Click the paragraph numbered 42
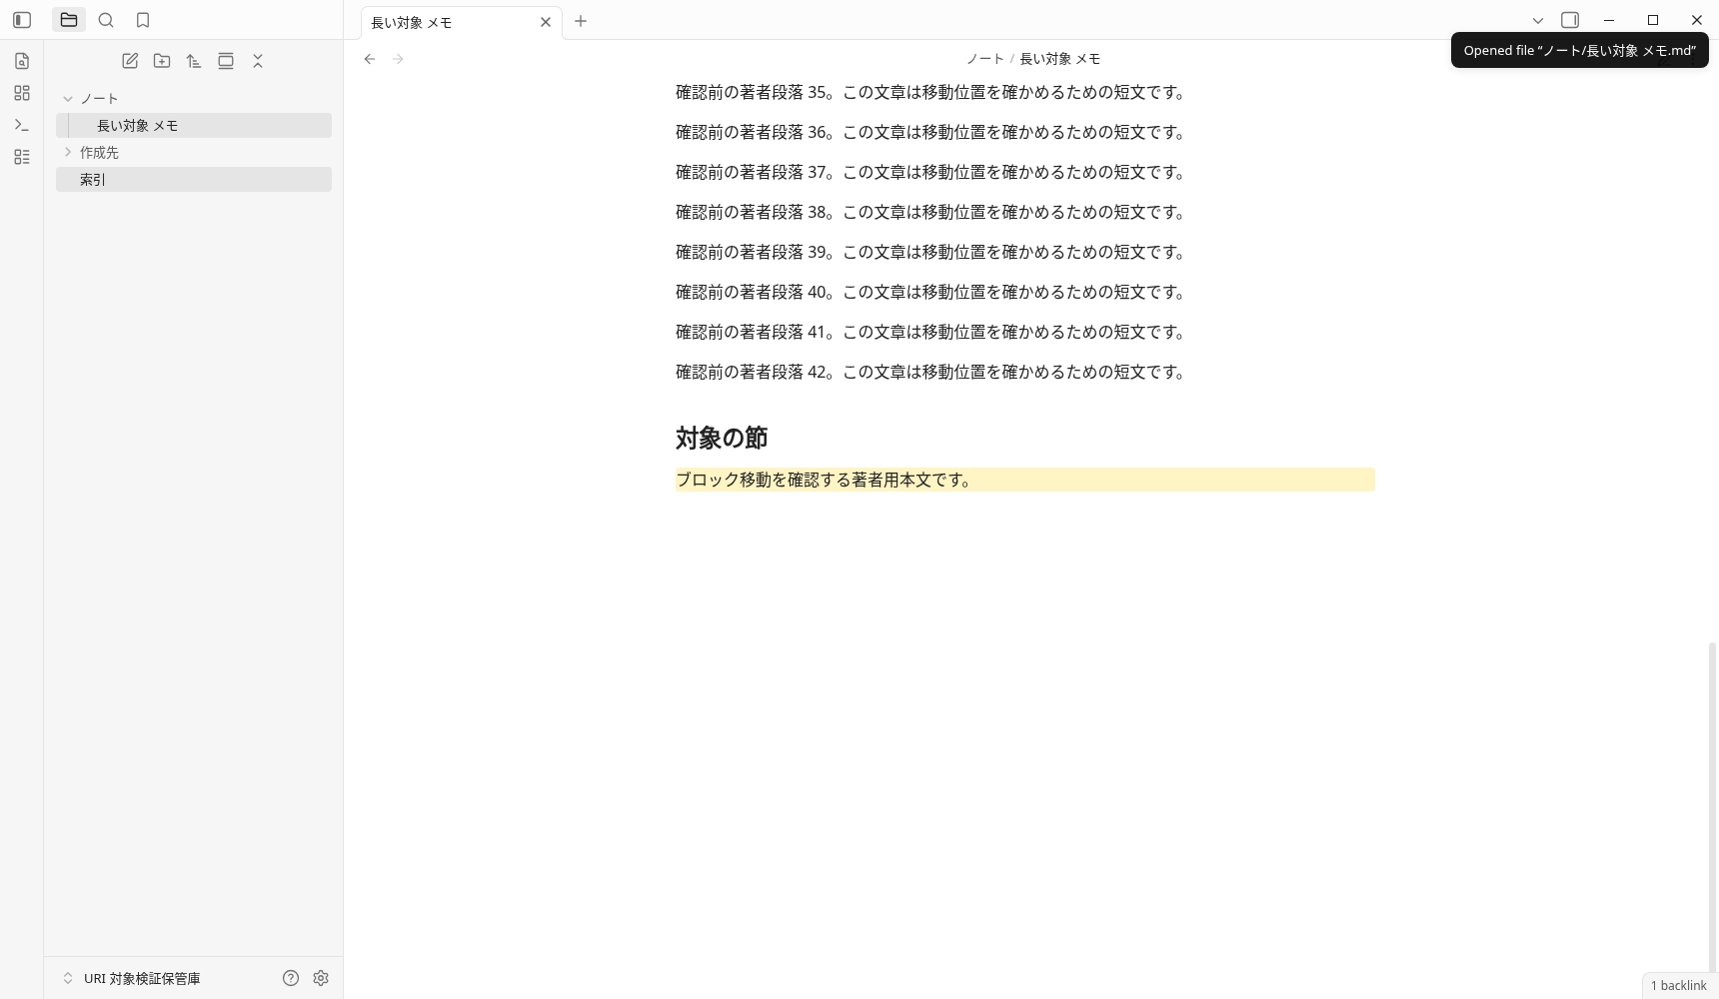 pyautogui.click(x=930, y=372)
